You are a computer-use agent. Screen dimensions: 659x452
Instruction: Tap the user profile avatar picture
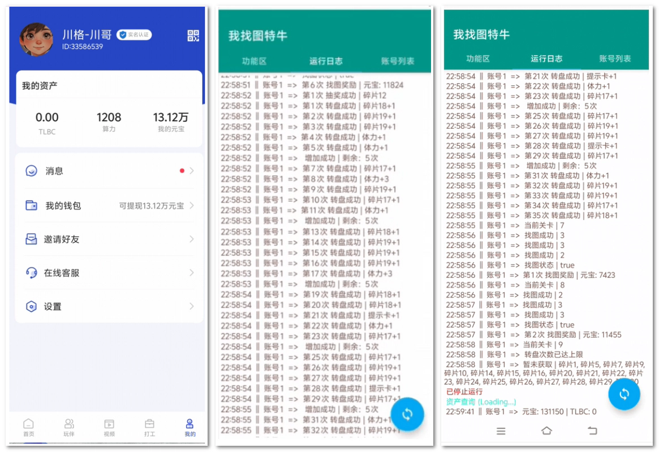[37, 39]
